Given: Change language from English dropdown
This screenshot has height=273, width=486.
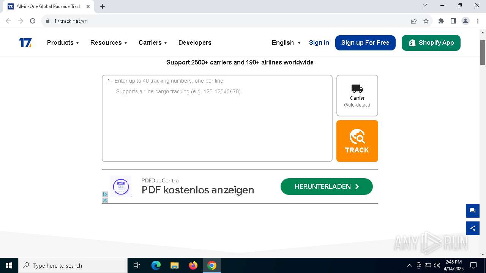Looking at the screenshot, I should tap(286, 43).
